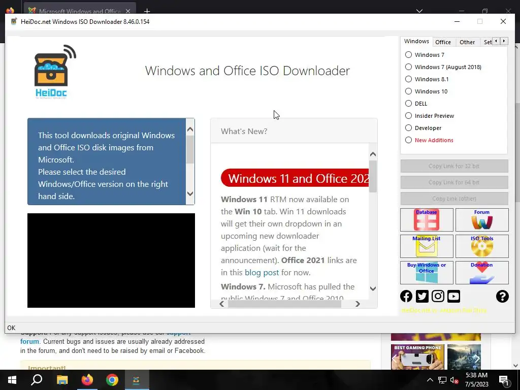Image resolution: width=520 pixels, height=390 pixels.
Task: Open the Mailing List tile
Action: click(x=427, y=246)
